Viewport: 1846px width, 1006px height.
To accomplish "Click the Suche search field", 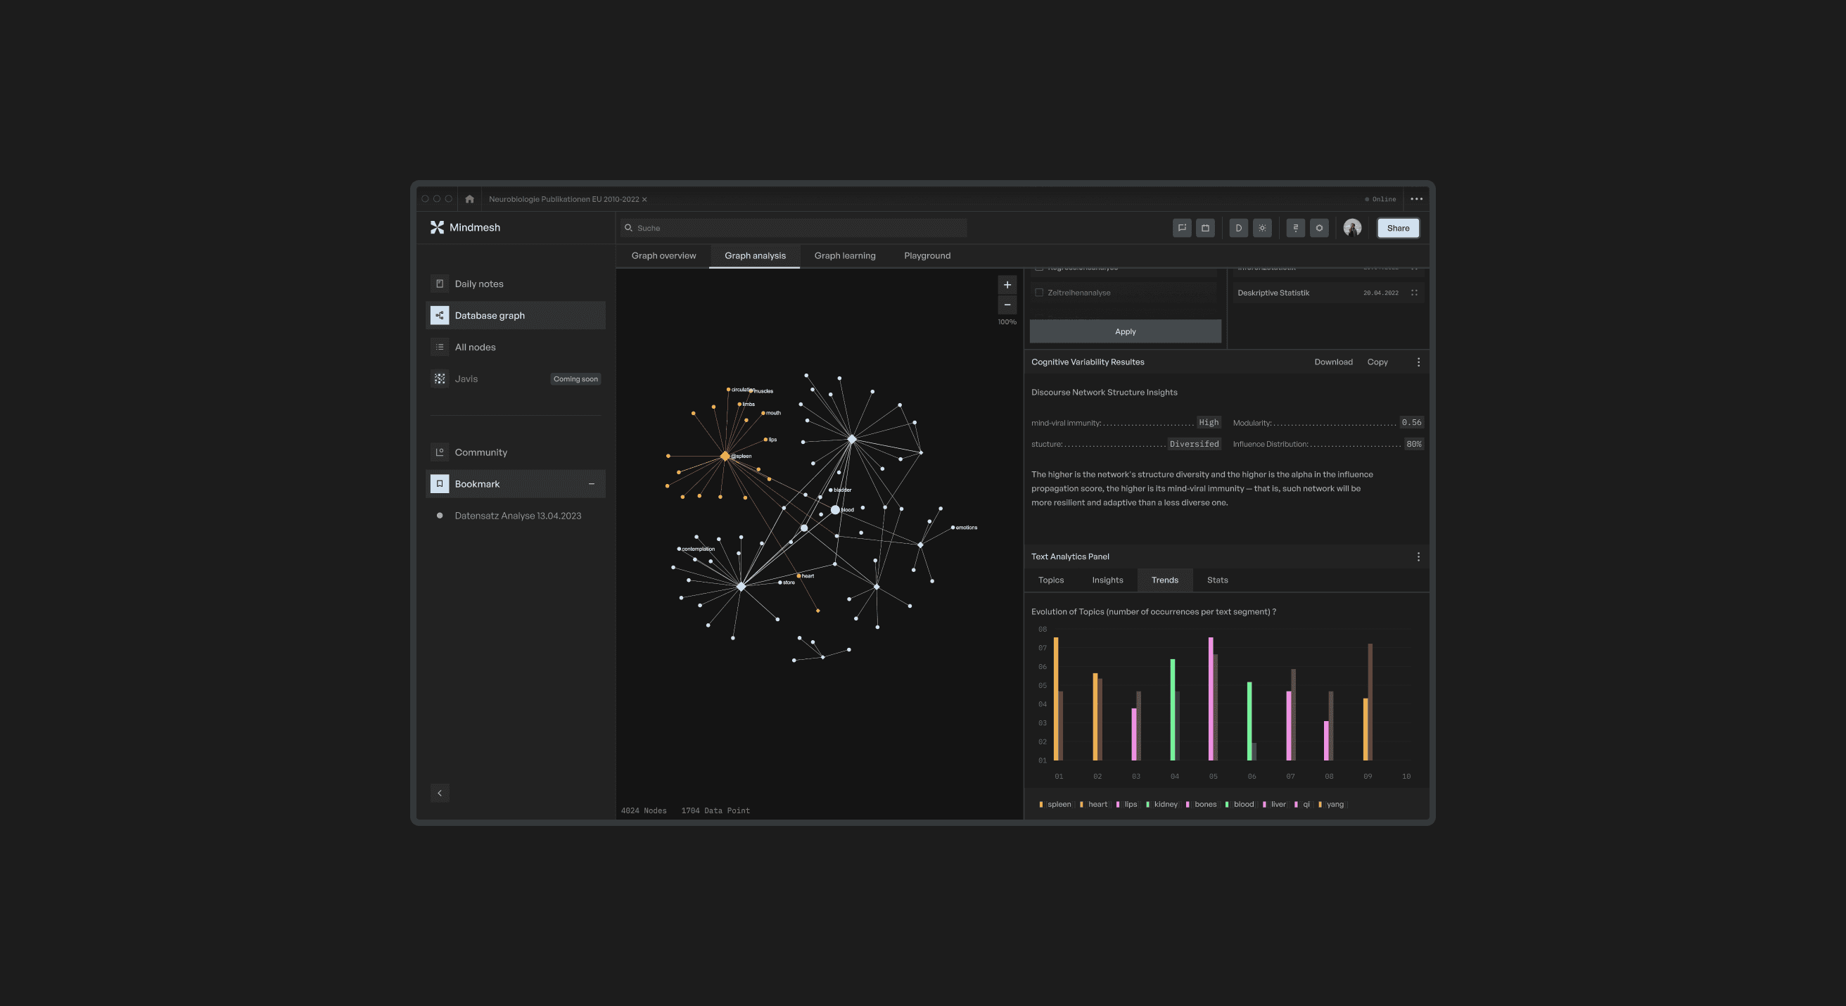I will point(796,228).
